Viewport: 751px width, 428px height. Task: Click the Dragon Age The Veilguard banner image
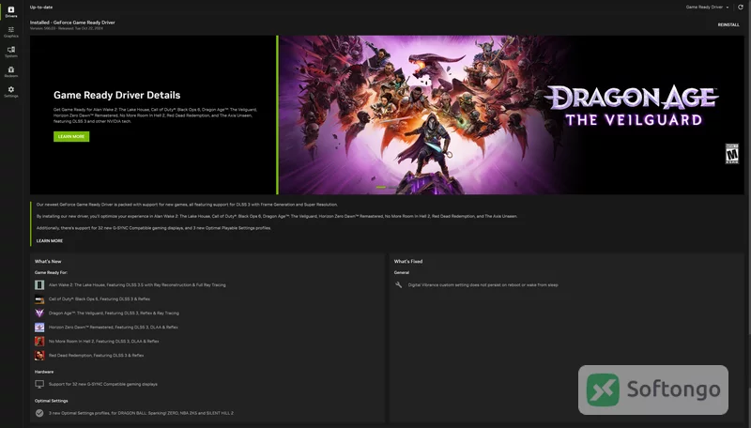click(x=512, y=115)
